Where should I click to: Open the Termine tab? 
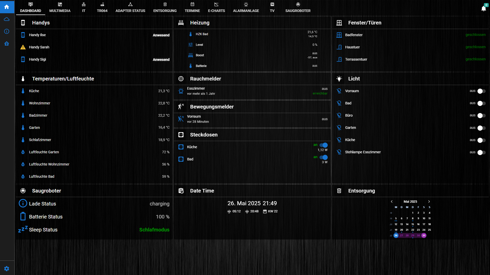coord(192,7)
